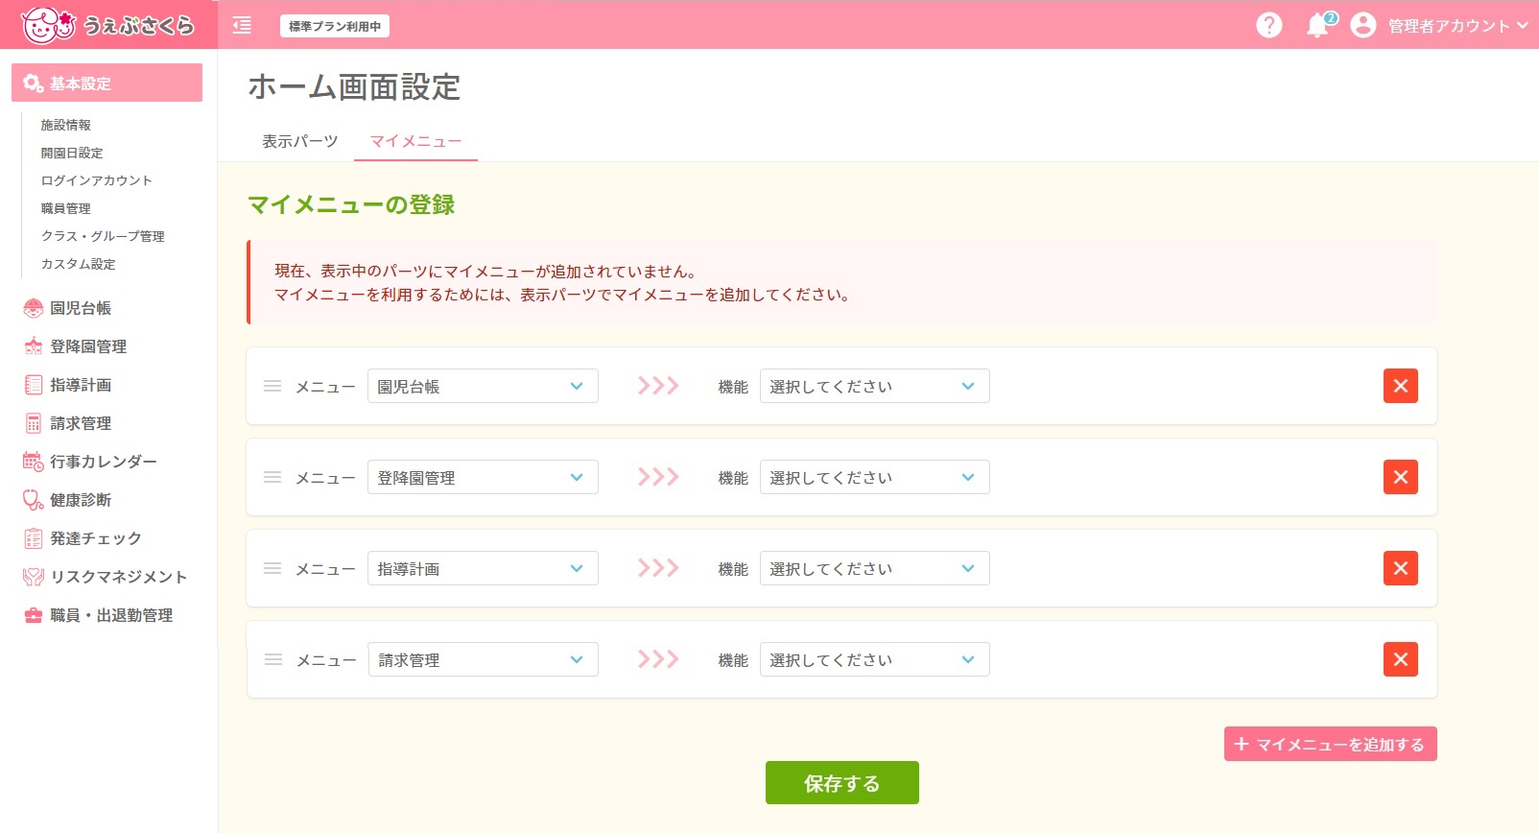Open 開園日設定 submenu item
Viewport: 1539px width, 833px height.
[72, 153]
